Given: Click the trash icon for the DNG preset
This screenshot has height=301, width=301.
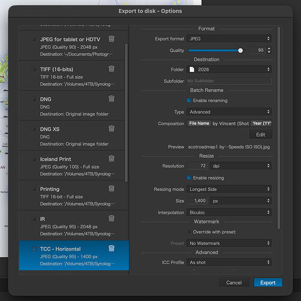Looking at the screenshot, I should pyautogui.click(x=112, y=99).
